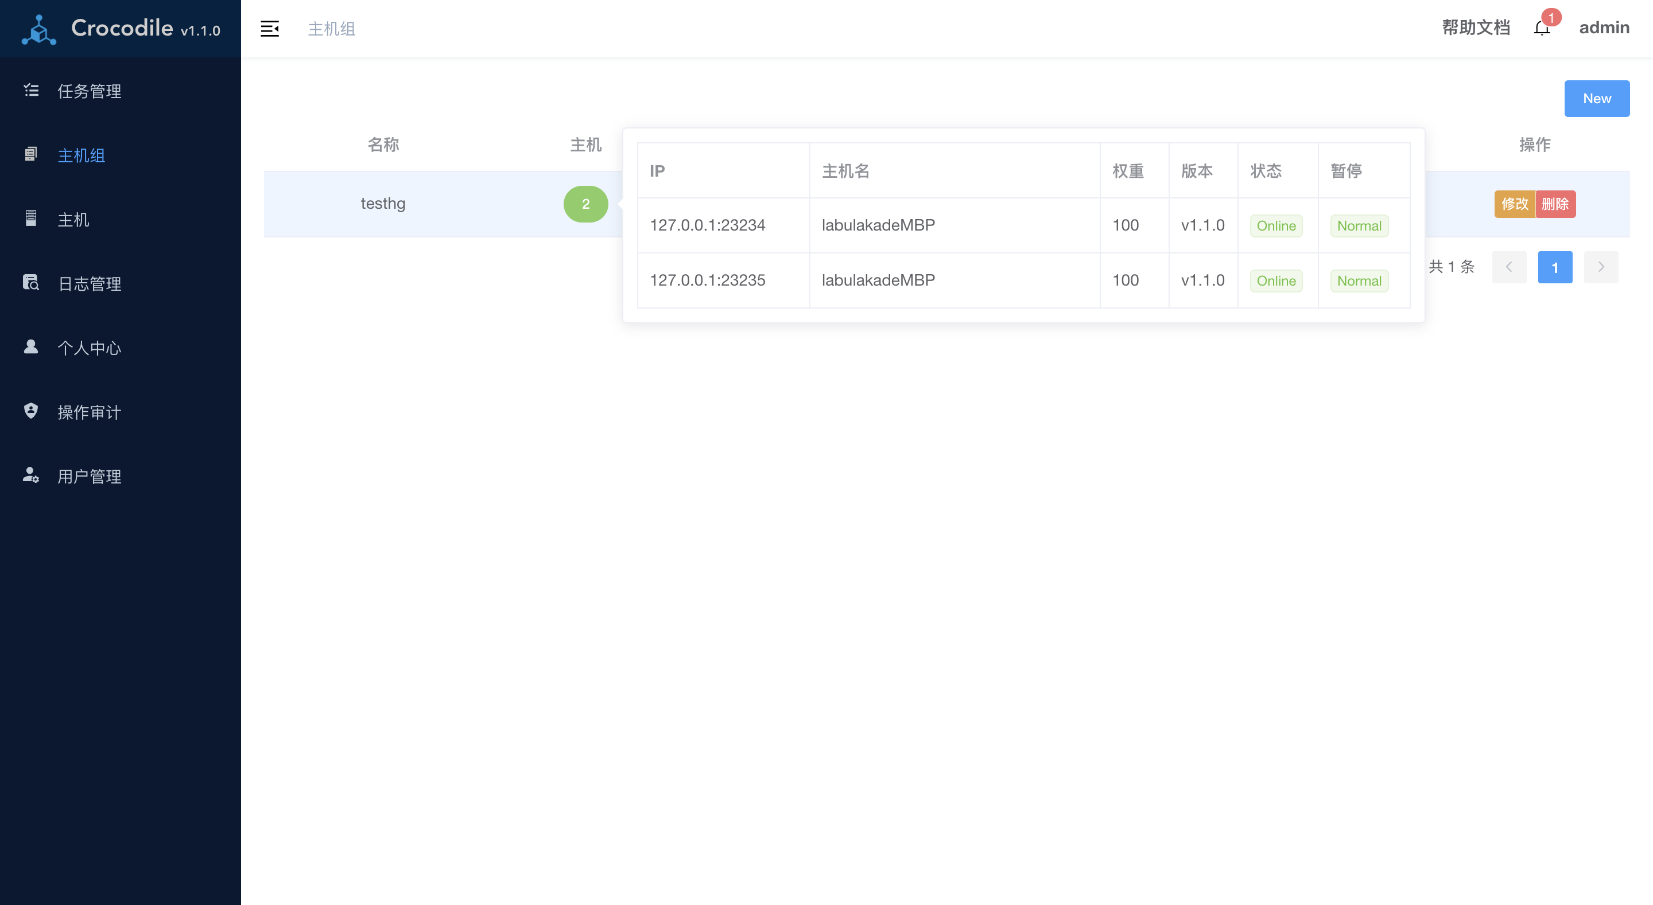Open the admin user dropdown
This screenshot has width=1653, height=905.
(1604, 28)
